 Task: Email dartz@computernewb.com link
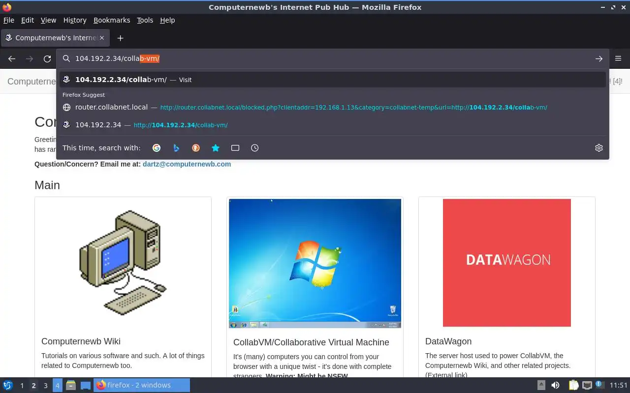pyautogui.click(x=187, y=164)
